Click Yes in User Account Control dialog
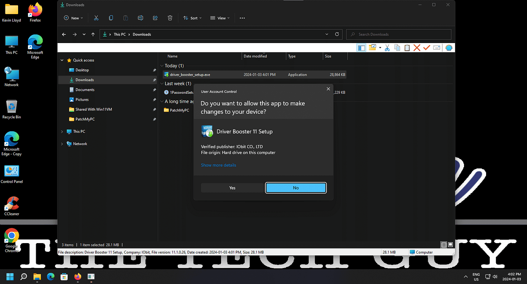Viewport: 527px width, 284px height. [x=232, y=188]
